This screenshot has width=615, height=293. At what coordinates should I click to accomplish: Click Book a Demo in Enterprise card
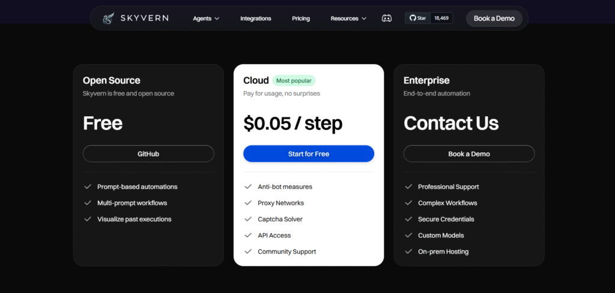(x=469, y=154)
